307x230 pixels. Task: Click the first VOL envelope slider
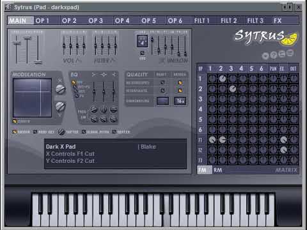click(x=64, y=45)
